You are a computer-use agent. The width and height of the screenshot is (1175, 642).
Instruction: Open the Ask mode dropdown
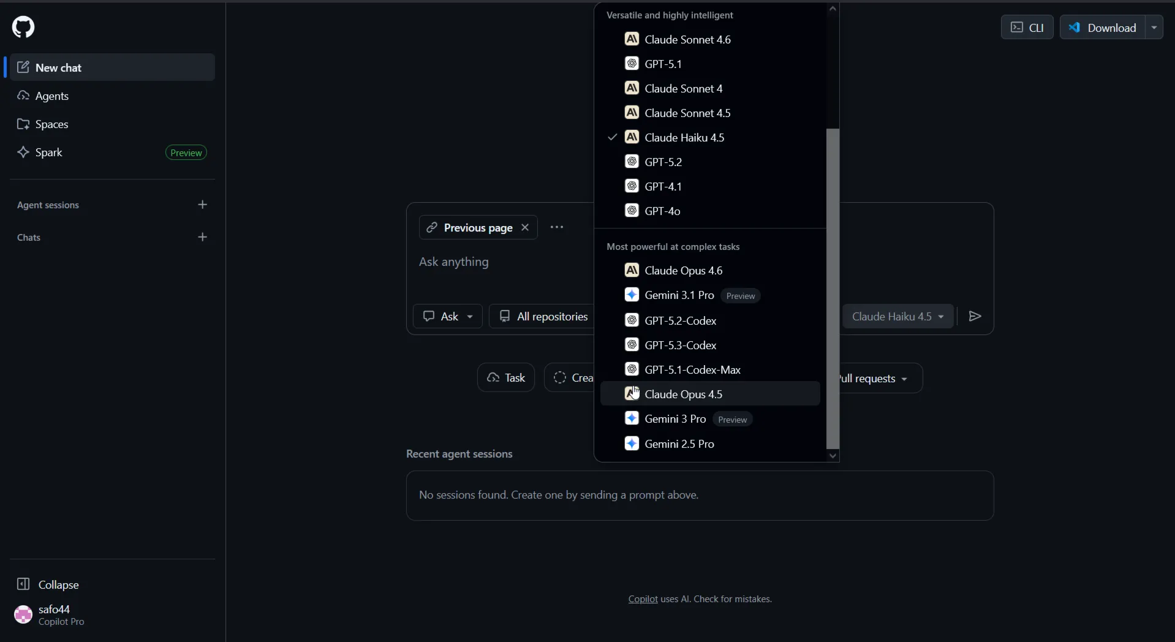pyautogui.click(x=448, y=316)
